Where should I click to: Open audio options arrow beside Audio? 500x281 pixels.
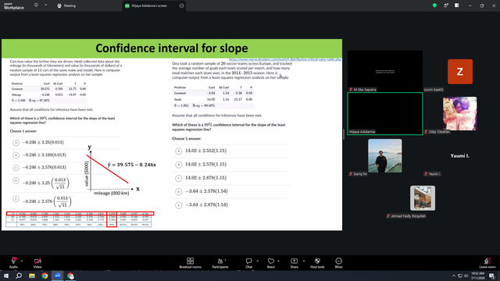coord(22,261)
